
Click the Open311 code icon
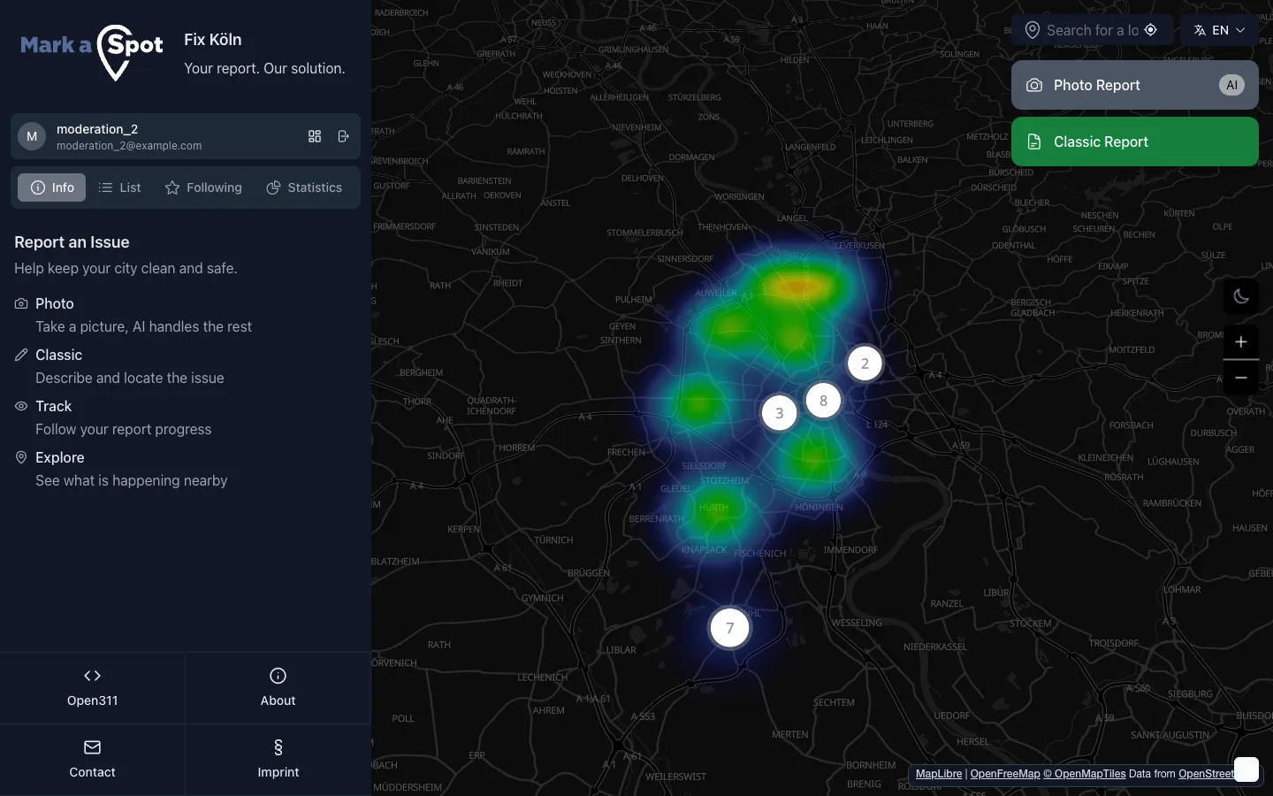point(92,676)
